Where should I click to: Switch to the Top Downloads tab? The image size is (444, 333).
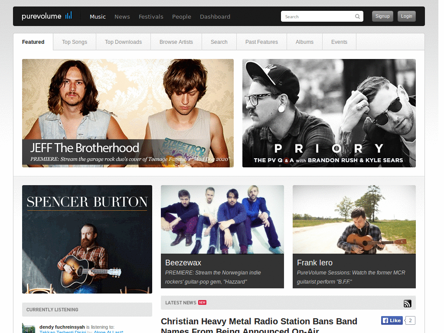pos(123,42)
